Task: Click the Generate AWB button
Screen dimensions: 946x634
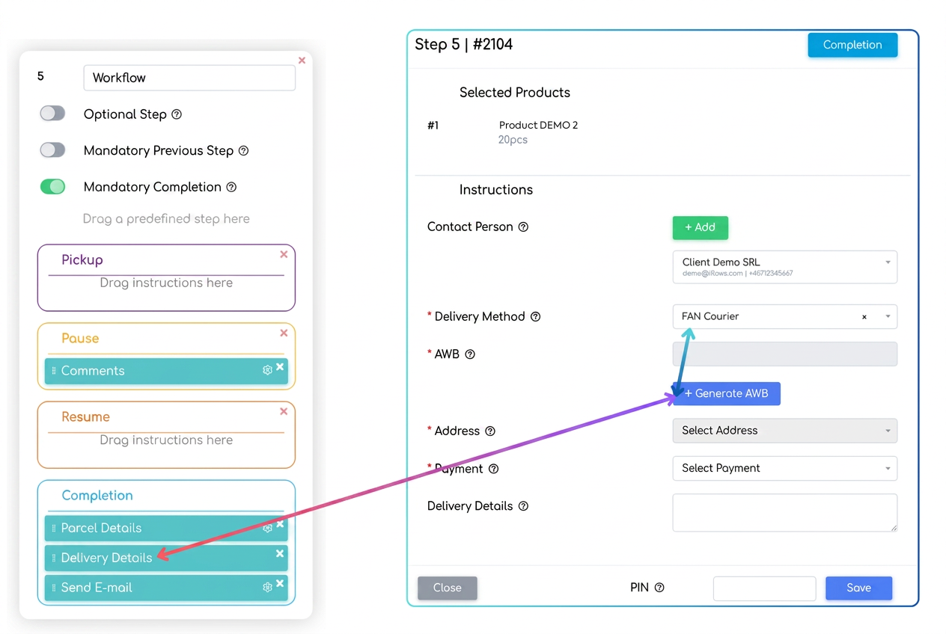Action: (727, 393)
